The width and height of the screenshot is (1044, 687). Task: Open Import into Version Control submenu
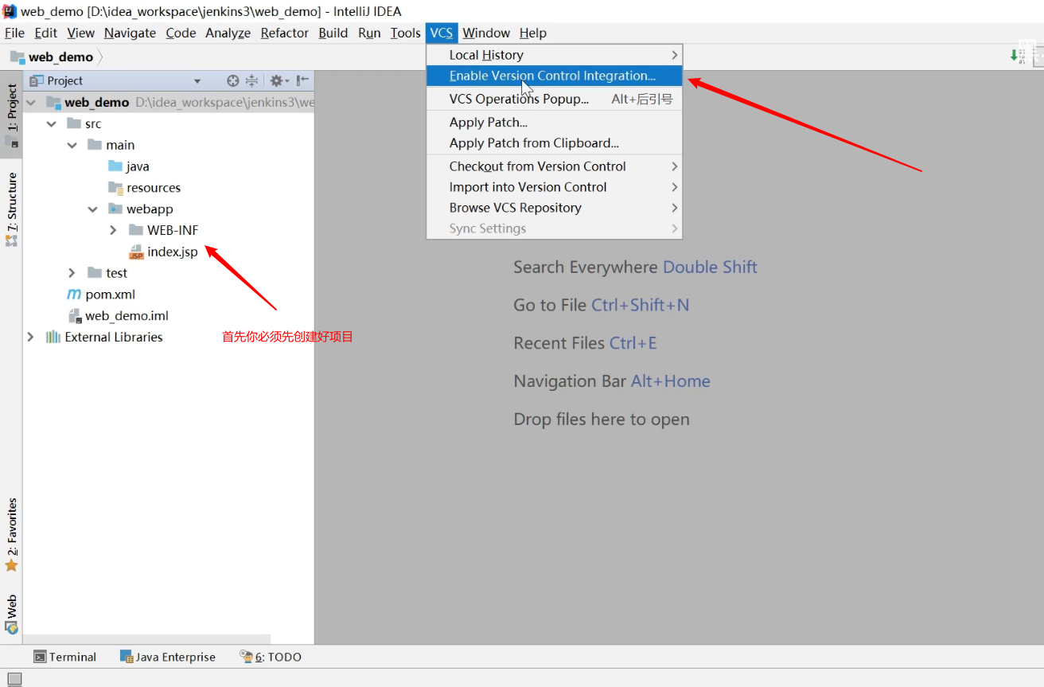[x=555, y=187]
